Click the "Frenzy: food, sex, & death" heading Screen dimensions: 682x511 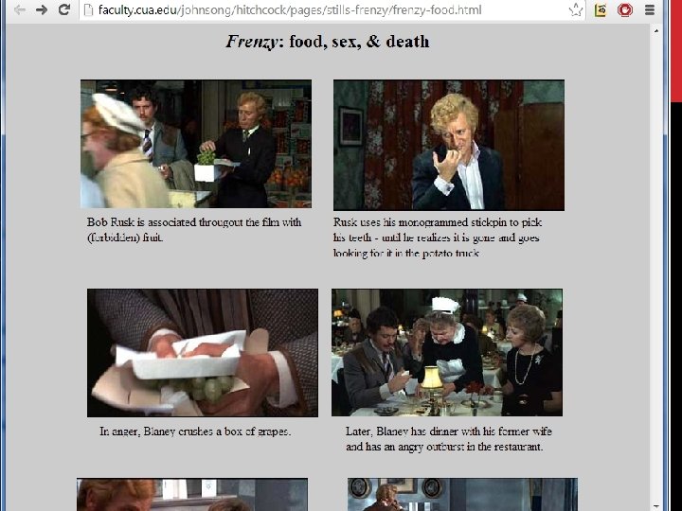tap(328, 42)
